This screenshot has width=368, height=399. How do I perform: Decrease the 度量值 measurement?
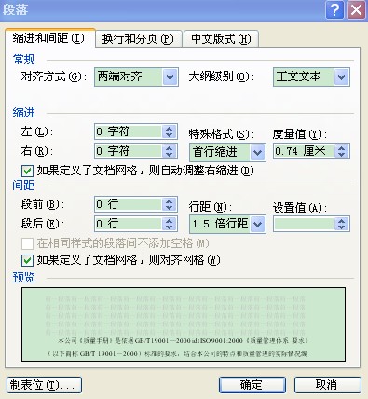(342, 155)
